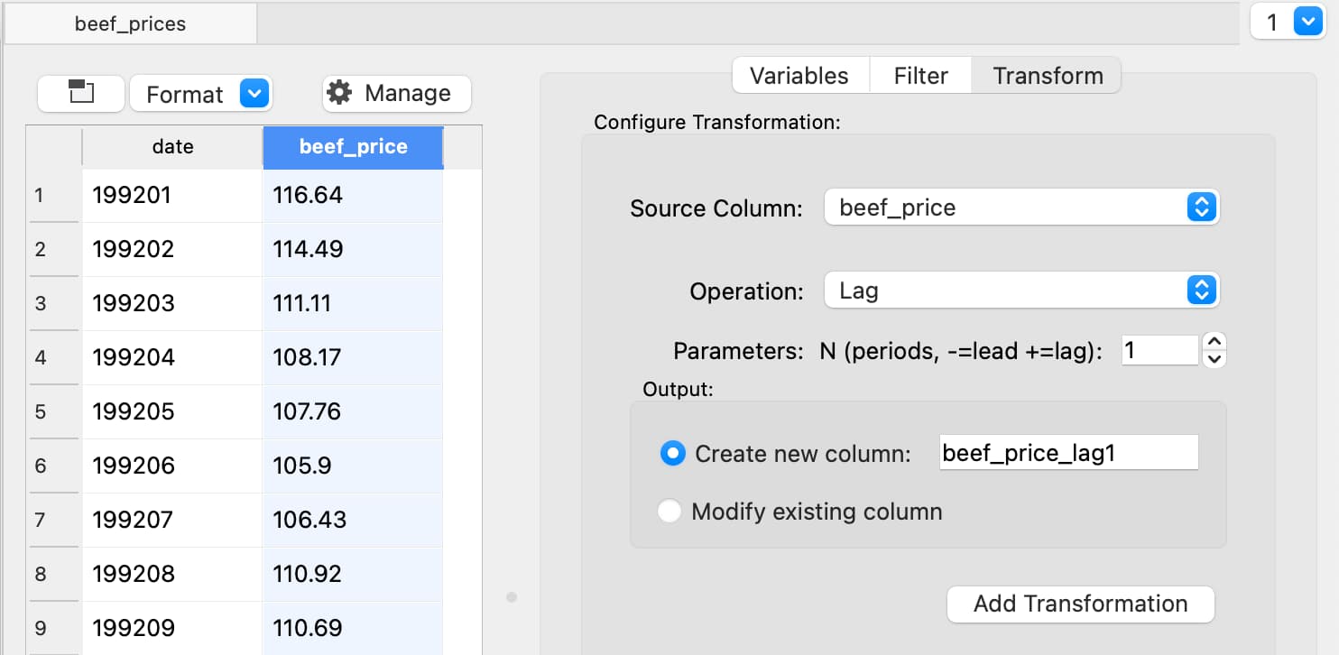Choose the Modify existing column option
The image size is (1339, 655).
[669, 512]
